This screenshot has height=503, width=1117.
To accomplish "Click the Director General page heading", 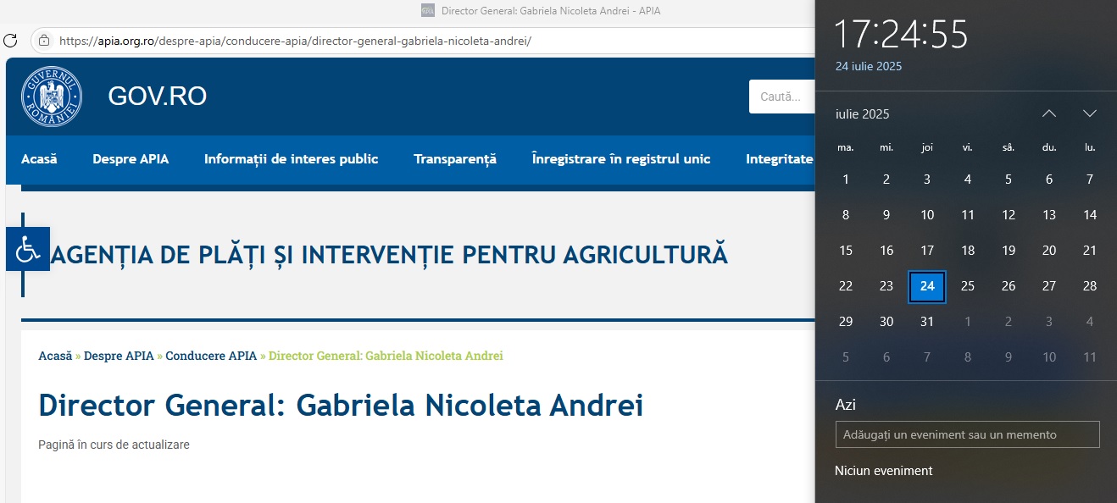I will pos(341,406).
